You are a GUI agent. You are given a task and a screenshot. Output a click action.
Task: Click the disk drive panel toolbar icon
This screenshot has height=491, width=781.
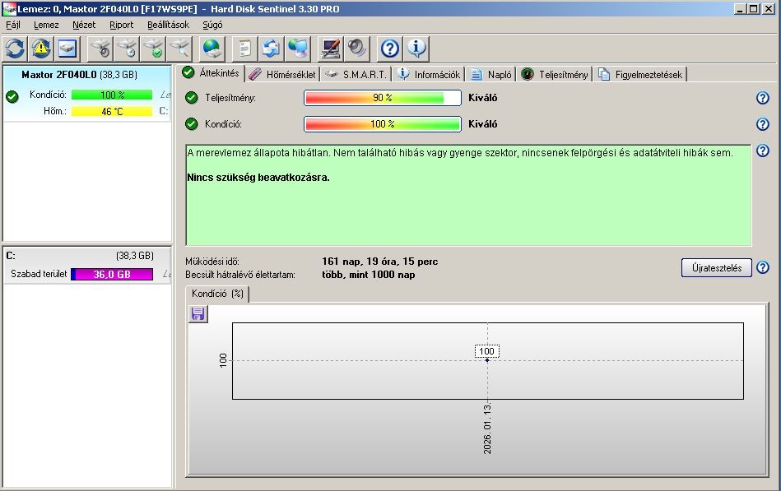pyautogui.click(x=67, y=49)
